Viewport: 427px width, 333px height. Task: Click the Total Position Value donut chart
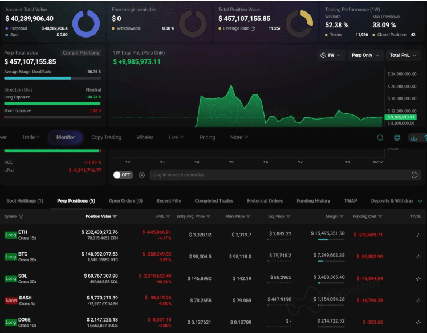click(x=299, y=24)
